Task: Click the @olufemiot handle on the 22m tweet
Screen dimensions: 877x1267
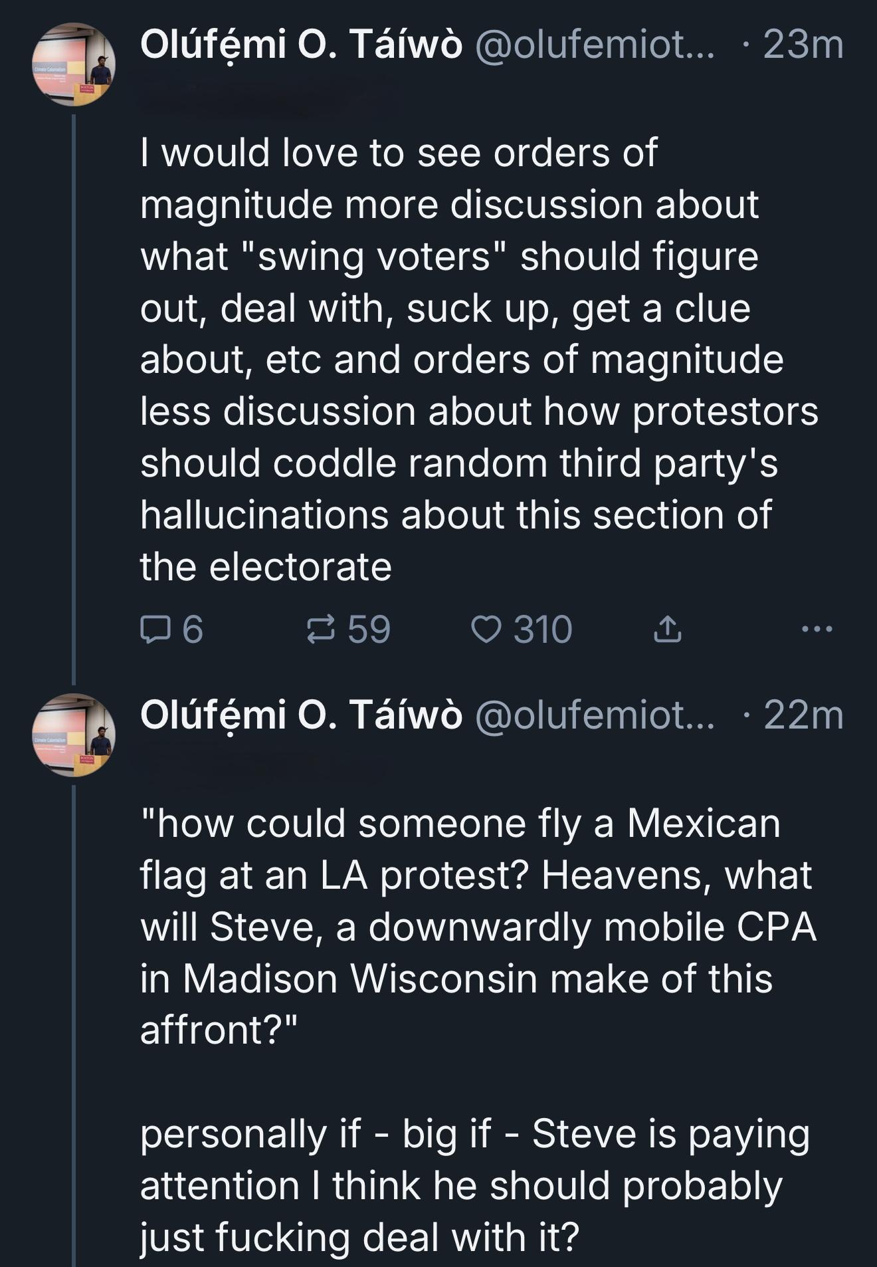Action: (594, 715)
